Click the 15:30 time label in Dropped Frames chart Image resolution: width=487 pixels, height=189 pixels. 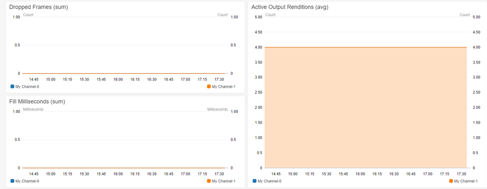coord(85,80)
